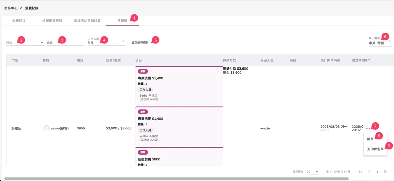Go to 財務中心 breadcrumb
This screenshot has height=181, width=394.
coord(11,8)
